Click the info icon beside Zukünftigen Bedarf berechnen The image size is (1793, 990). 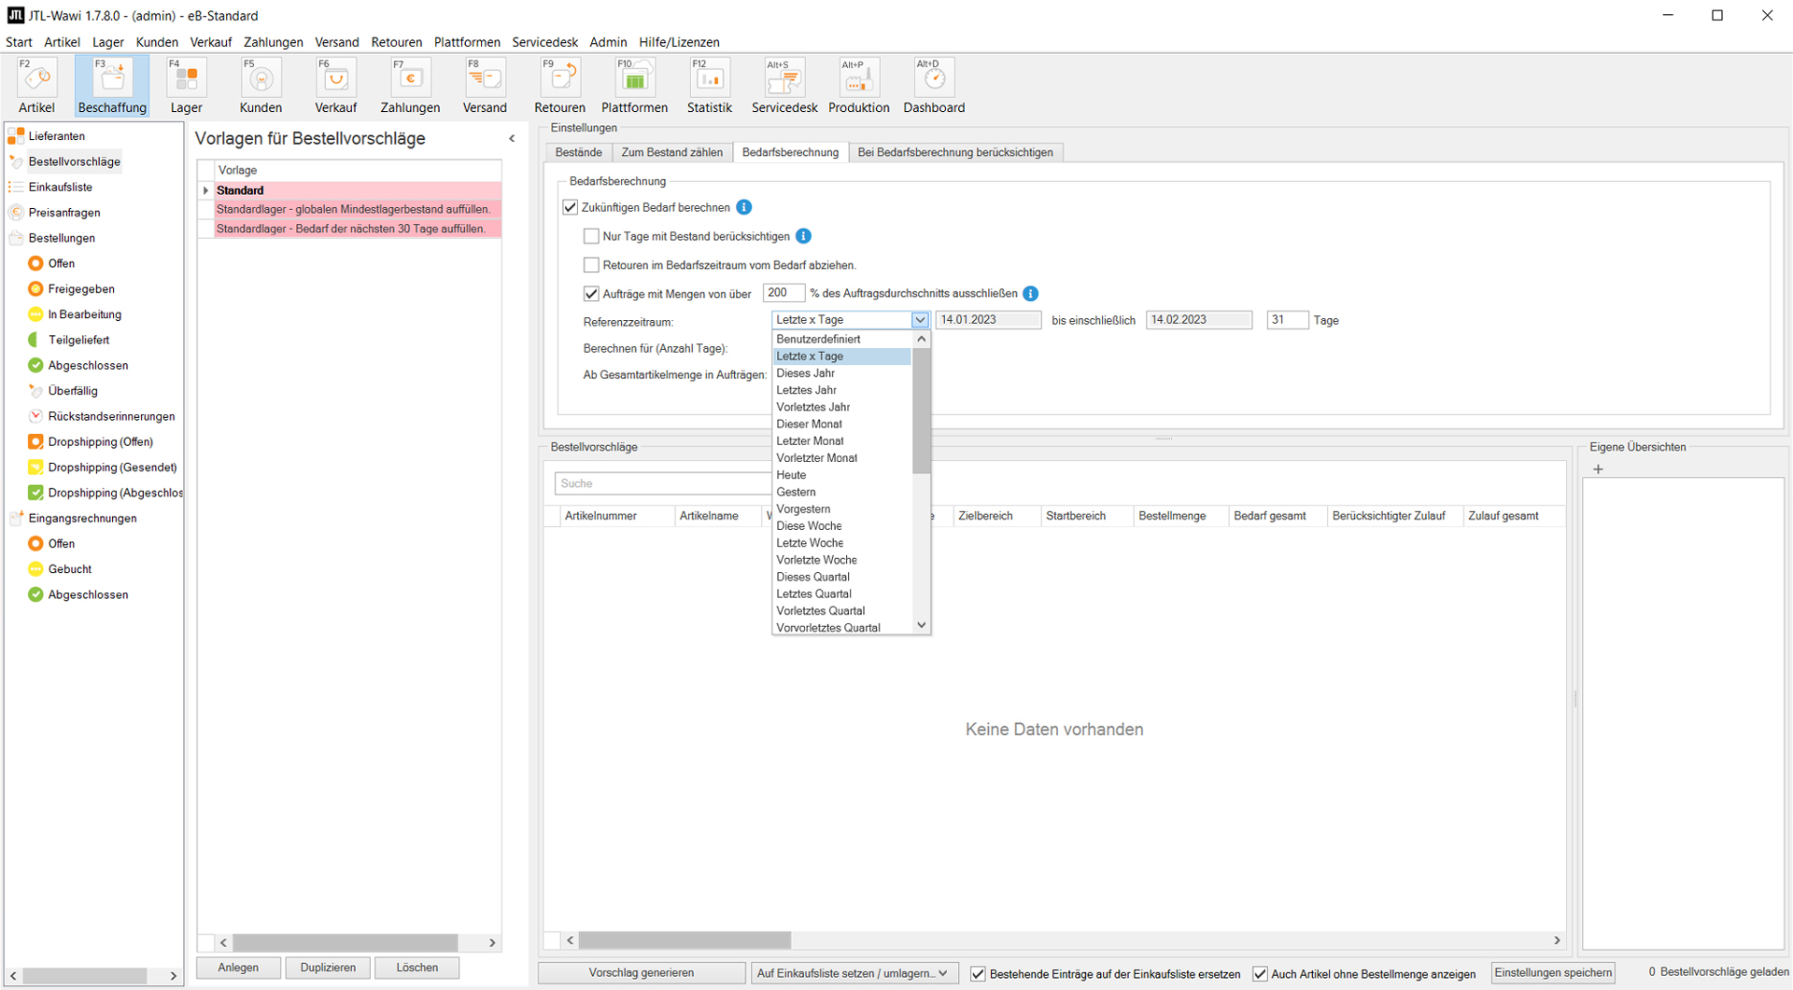click(744, 207)
